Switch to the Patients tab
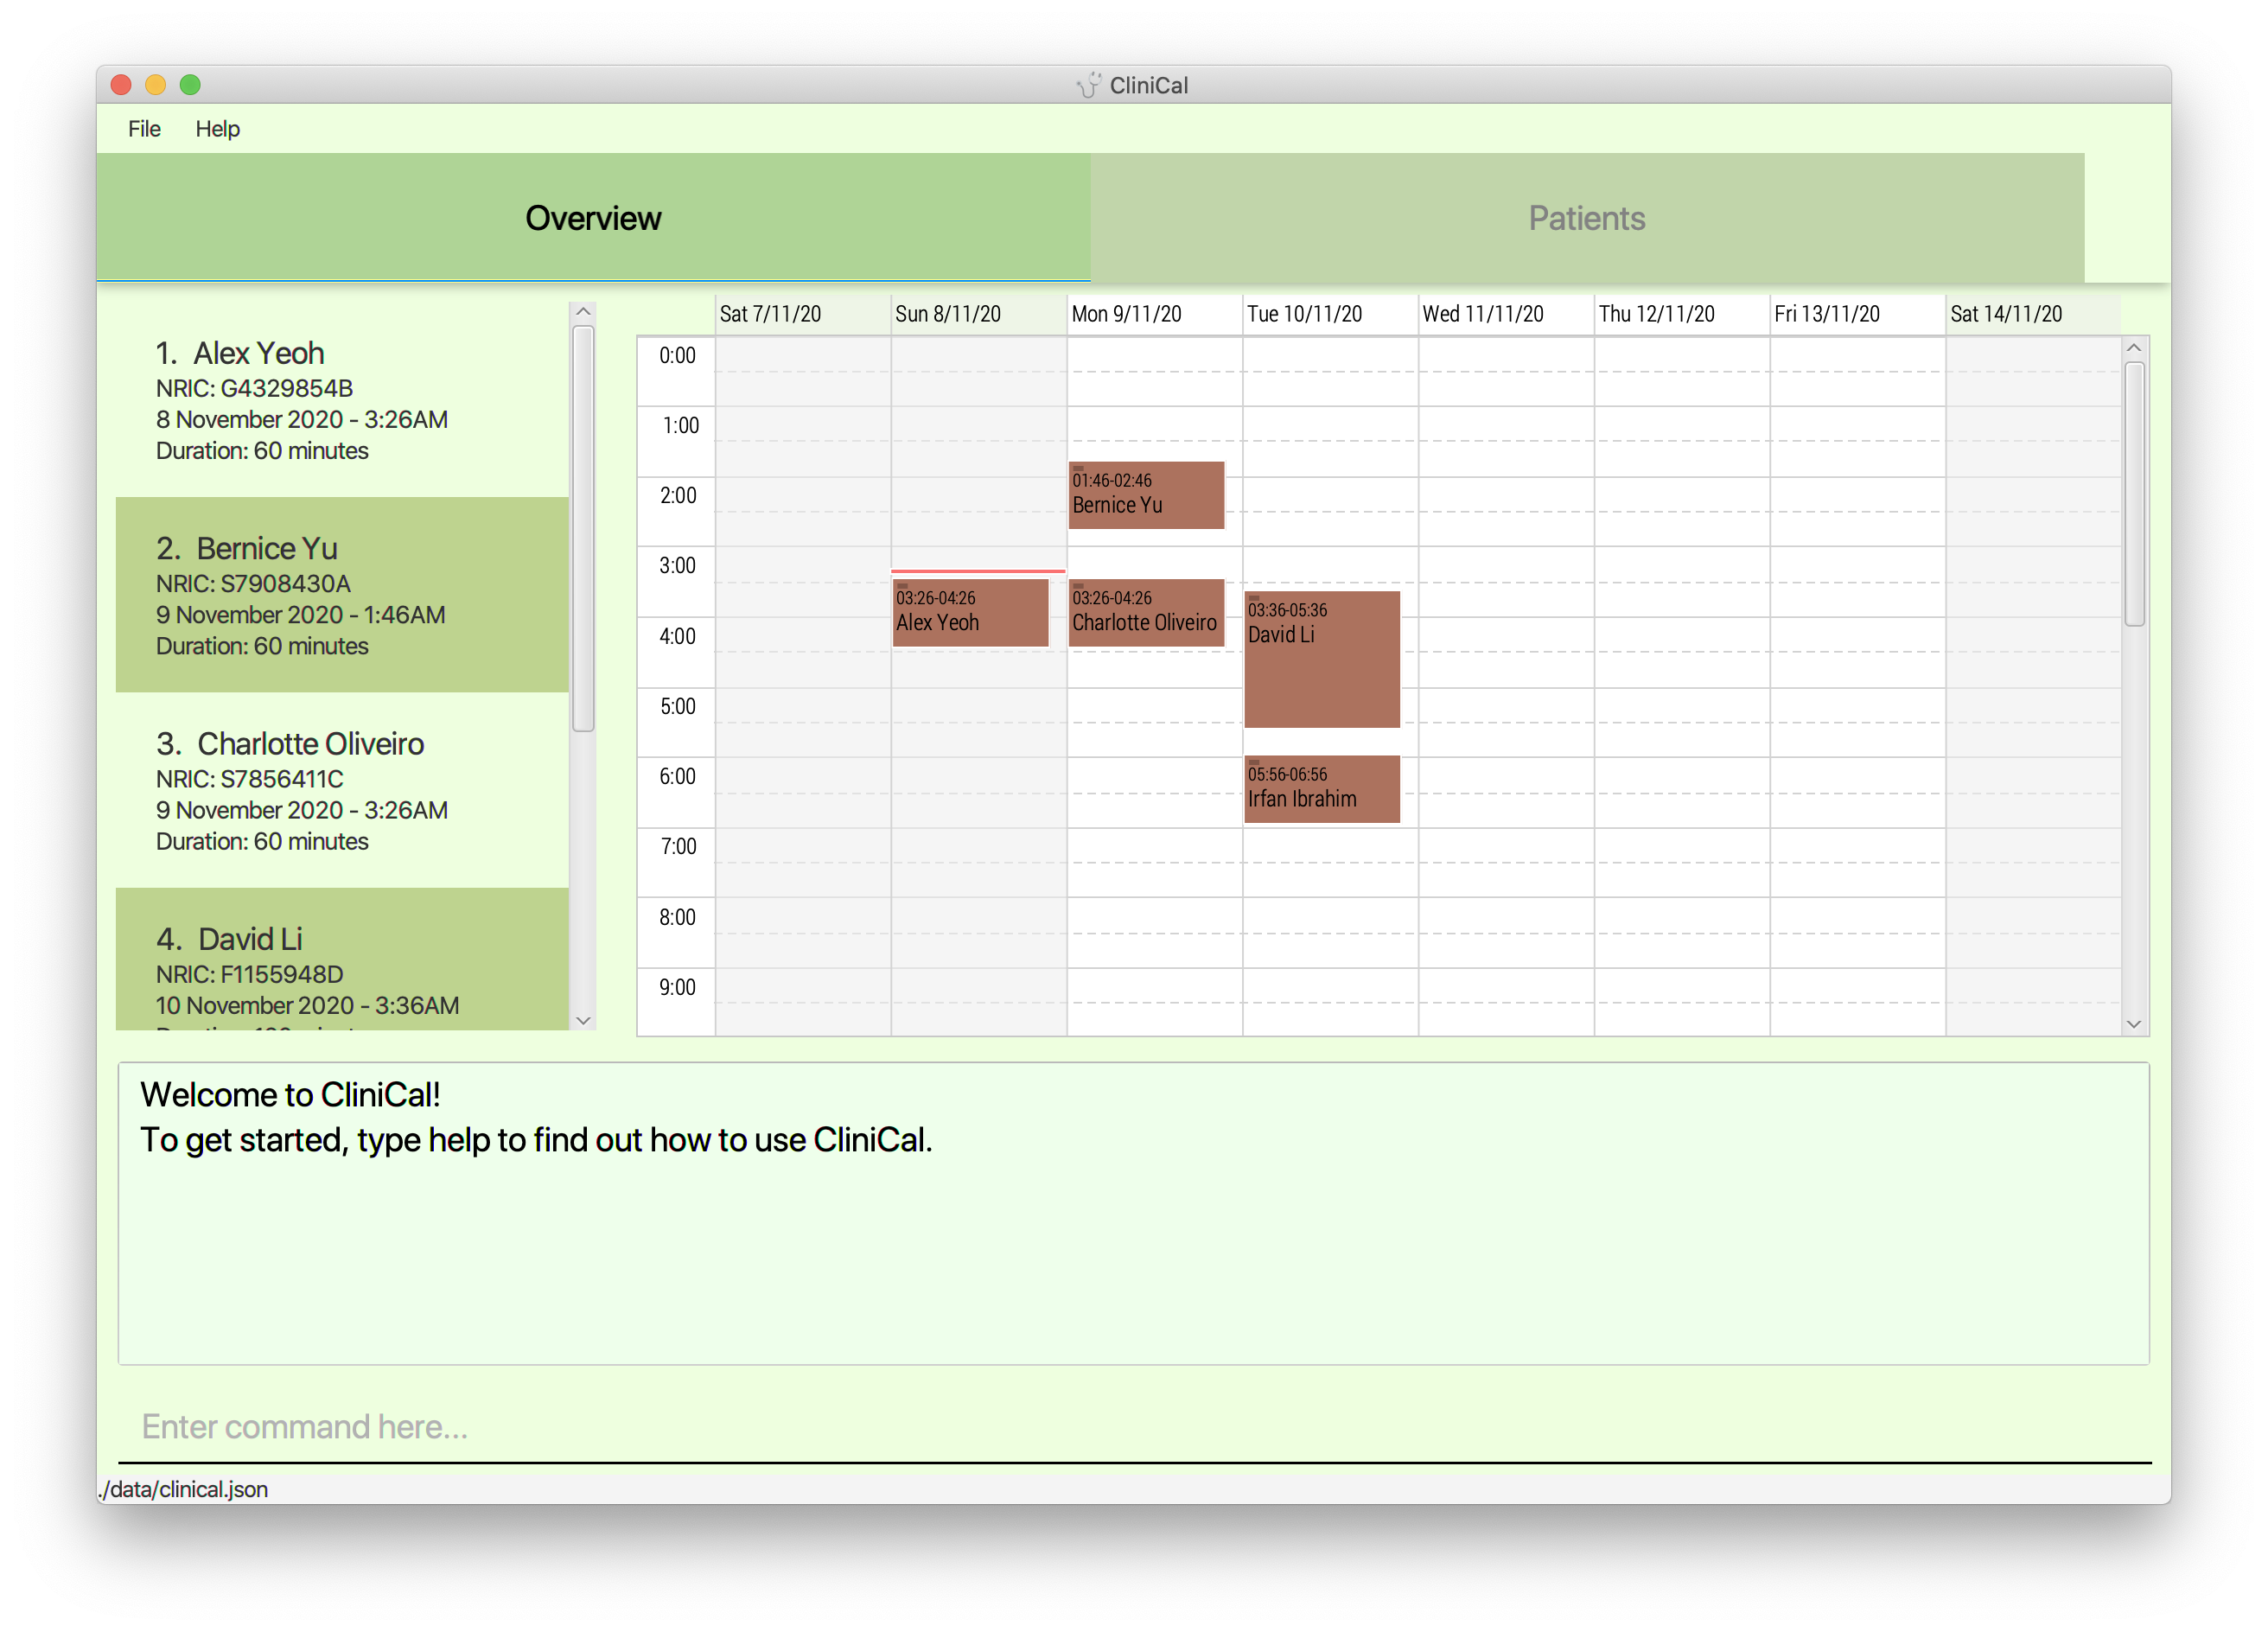 (x=1586, y=217)
